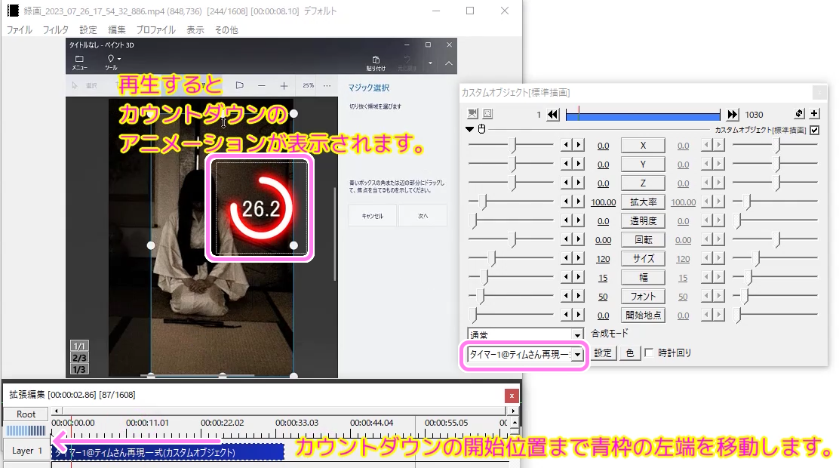The width and height of the screenshot is (839, 468).
Task: Collapse the settings using the black triangle expander
Action: tap(470, 130)
